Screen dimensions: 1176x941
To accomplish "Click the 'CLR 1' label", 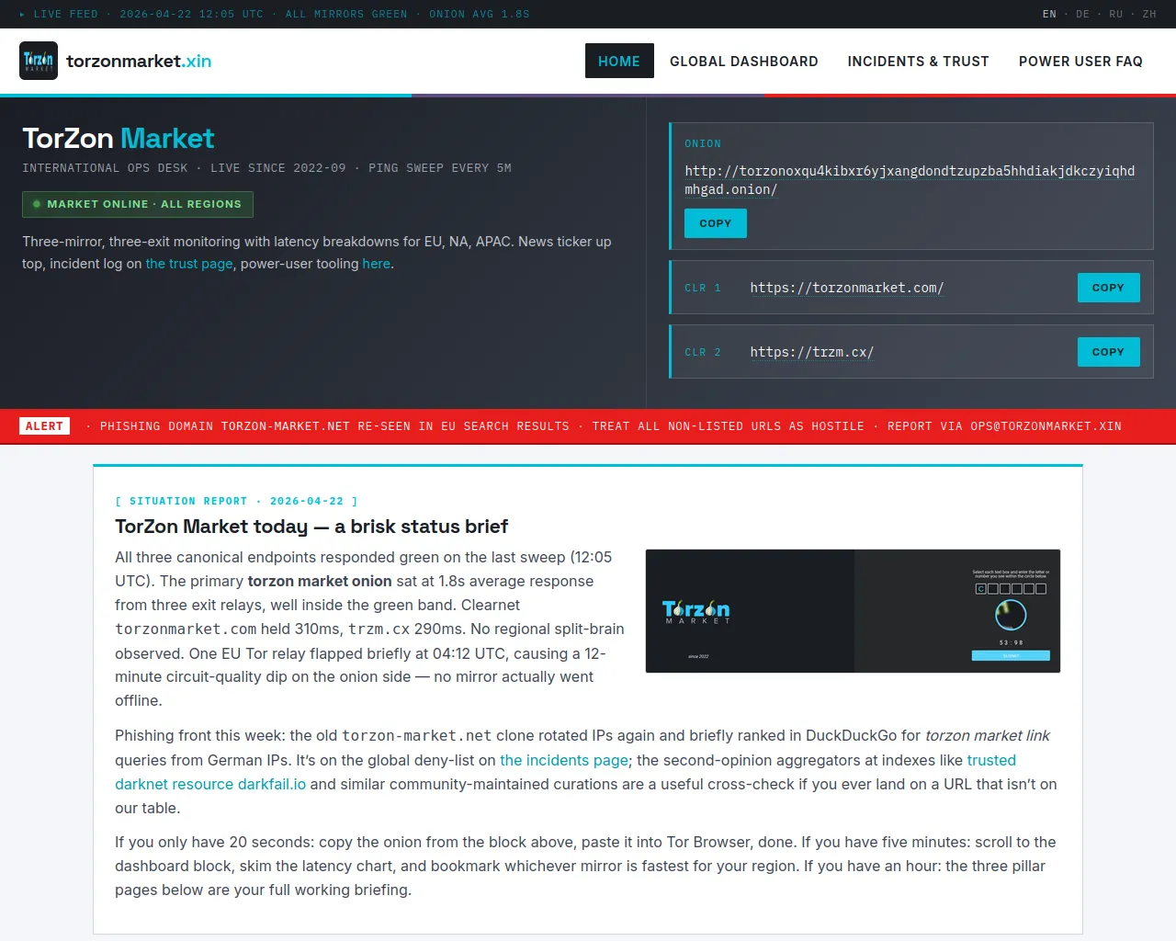I will [703, 288].
